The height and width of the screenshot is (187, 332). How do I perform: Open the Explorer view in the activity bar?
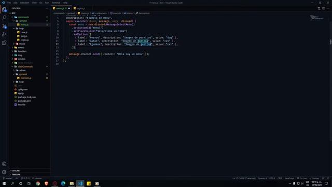click(x=4, y=9)
